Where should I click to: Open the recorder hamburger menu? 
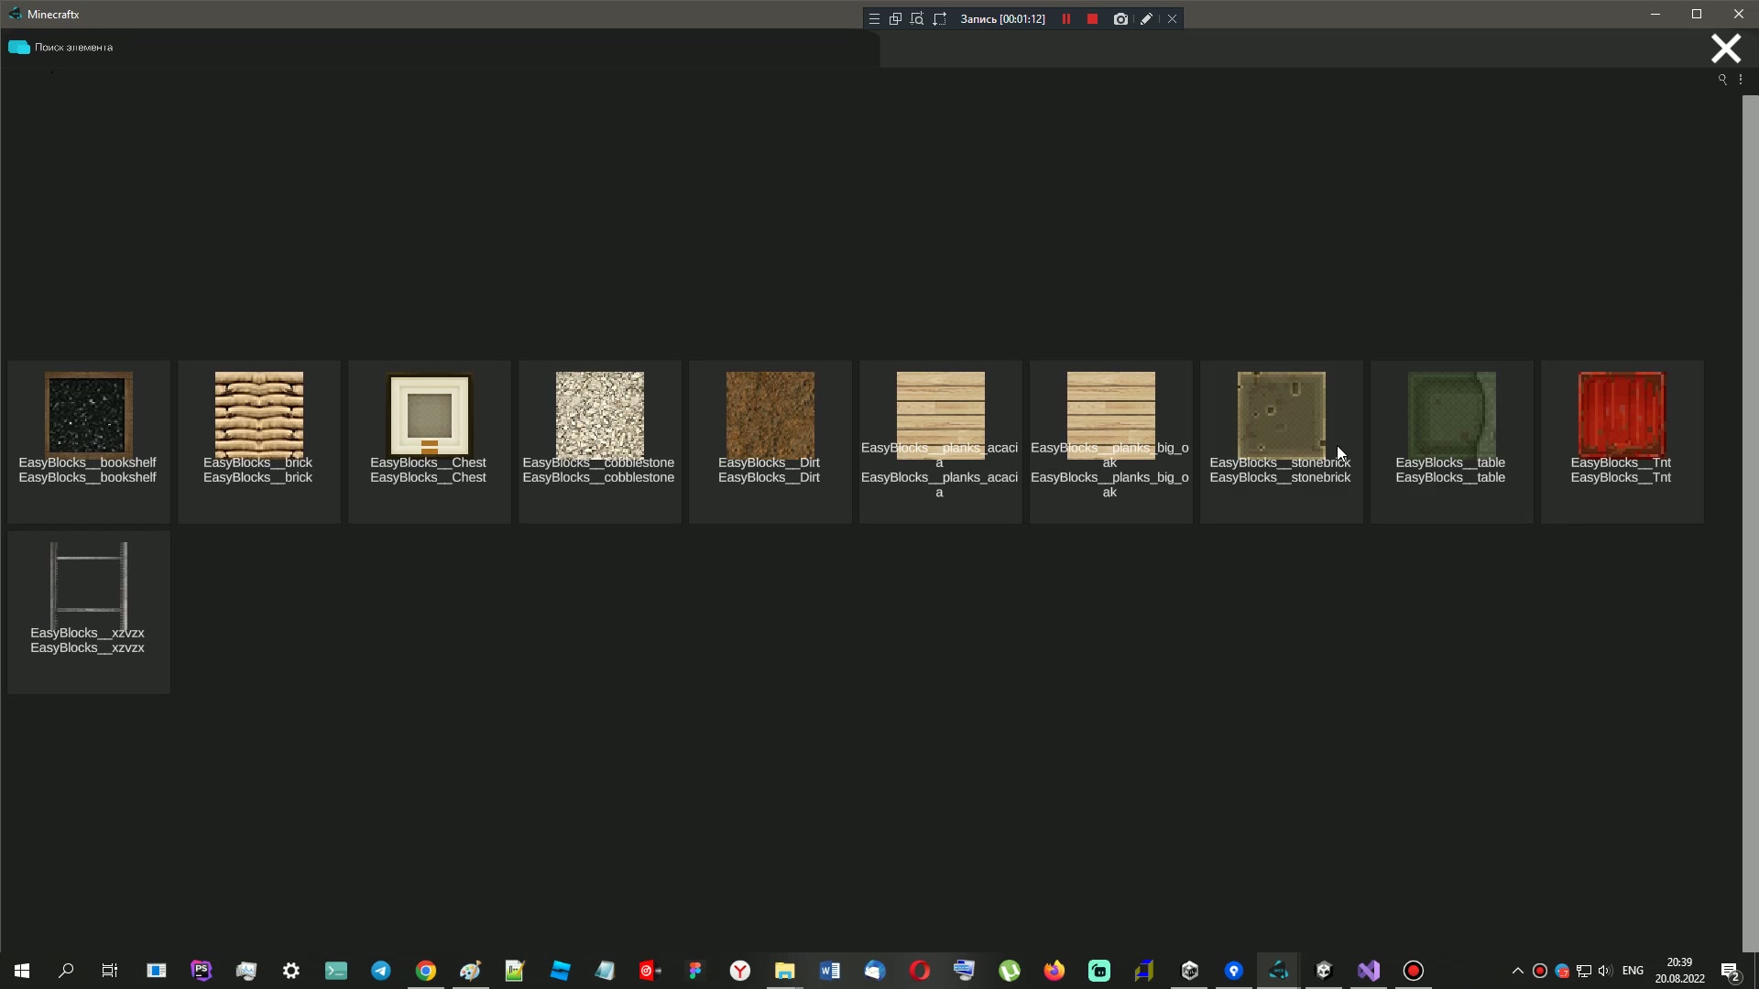click(x=874, y=18)
